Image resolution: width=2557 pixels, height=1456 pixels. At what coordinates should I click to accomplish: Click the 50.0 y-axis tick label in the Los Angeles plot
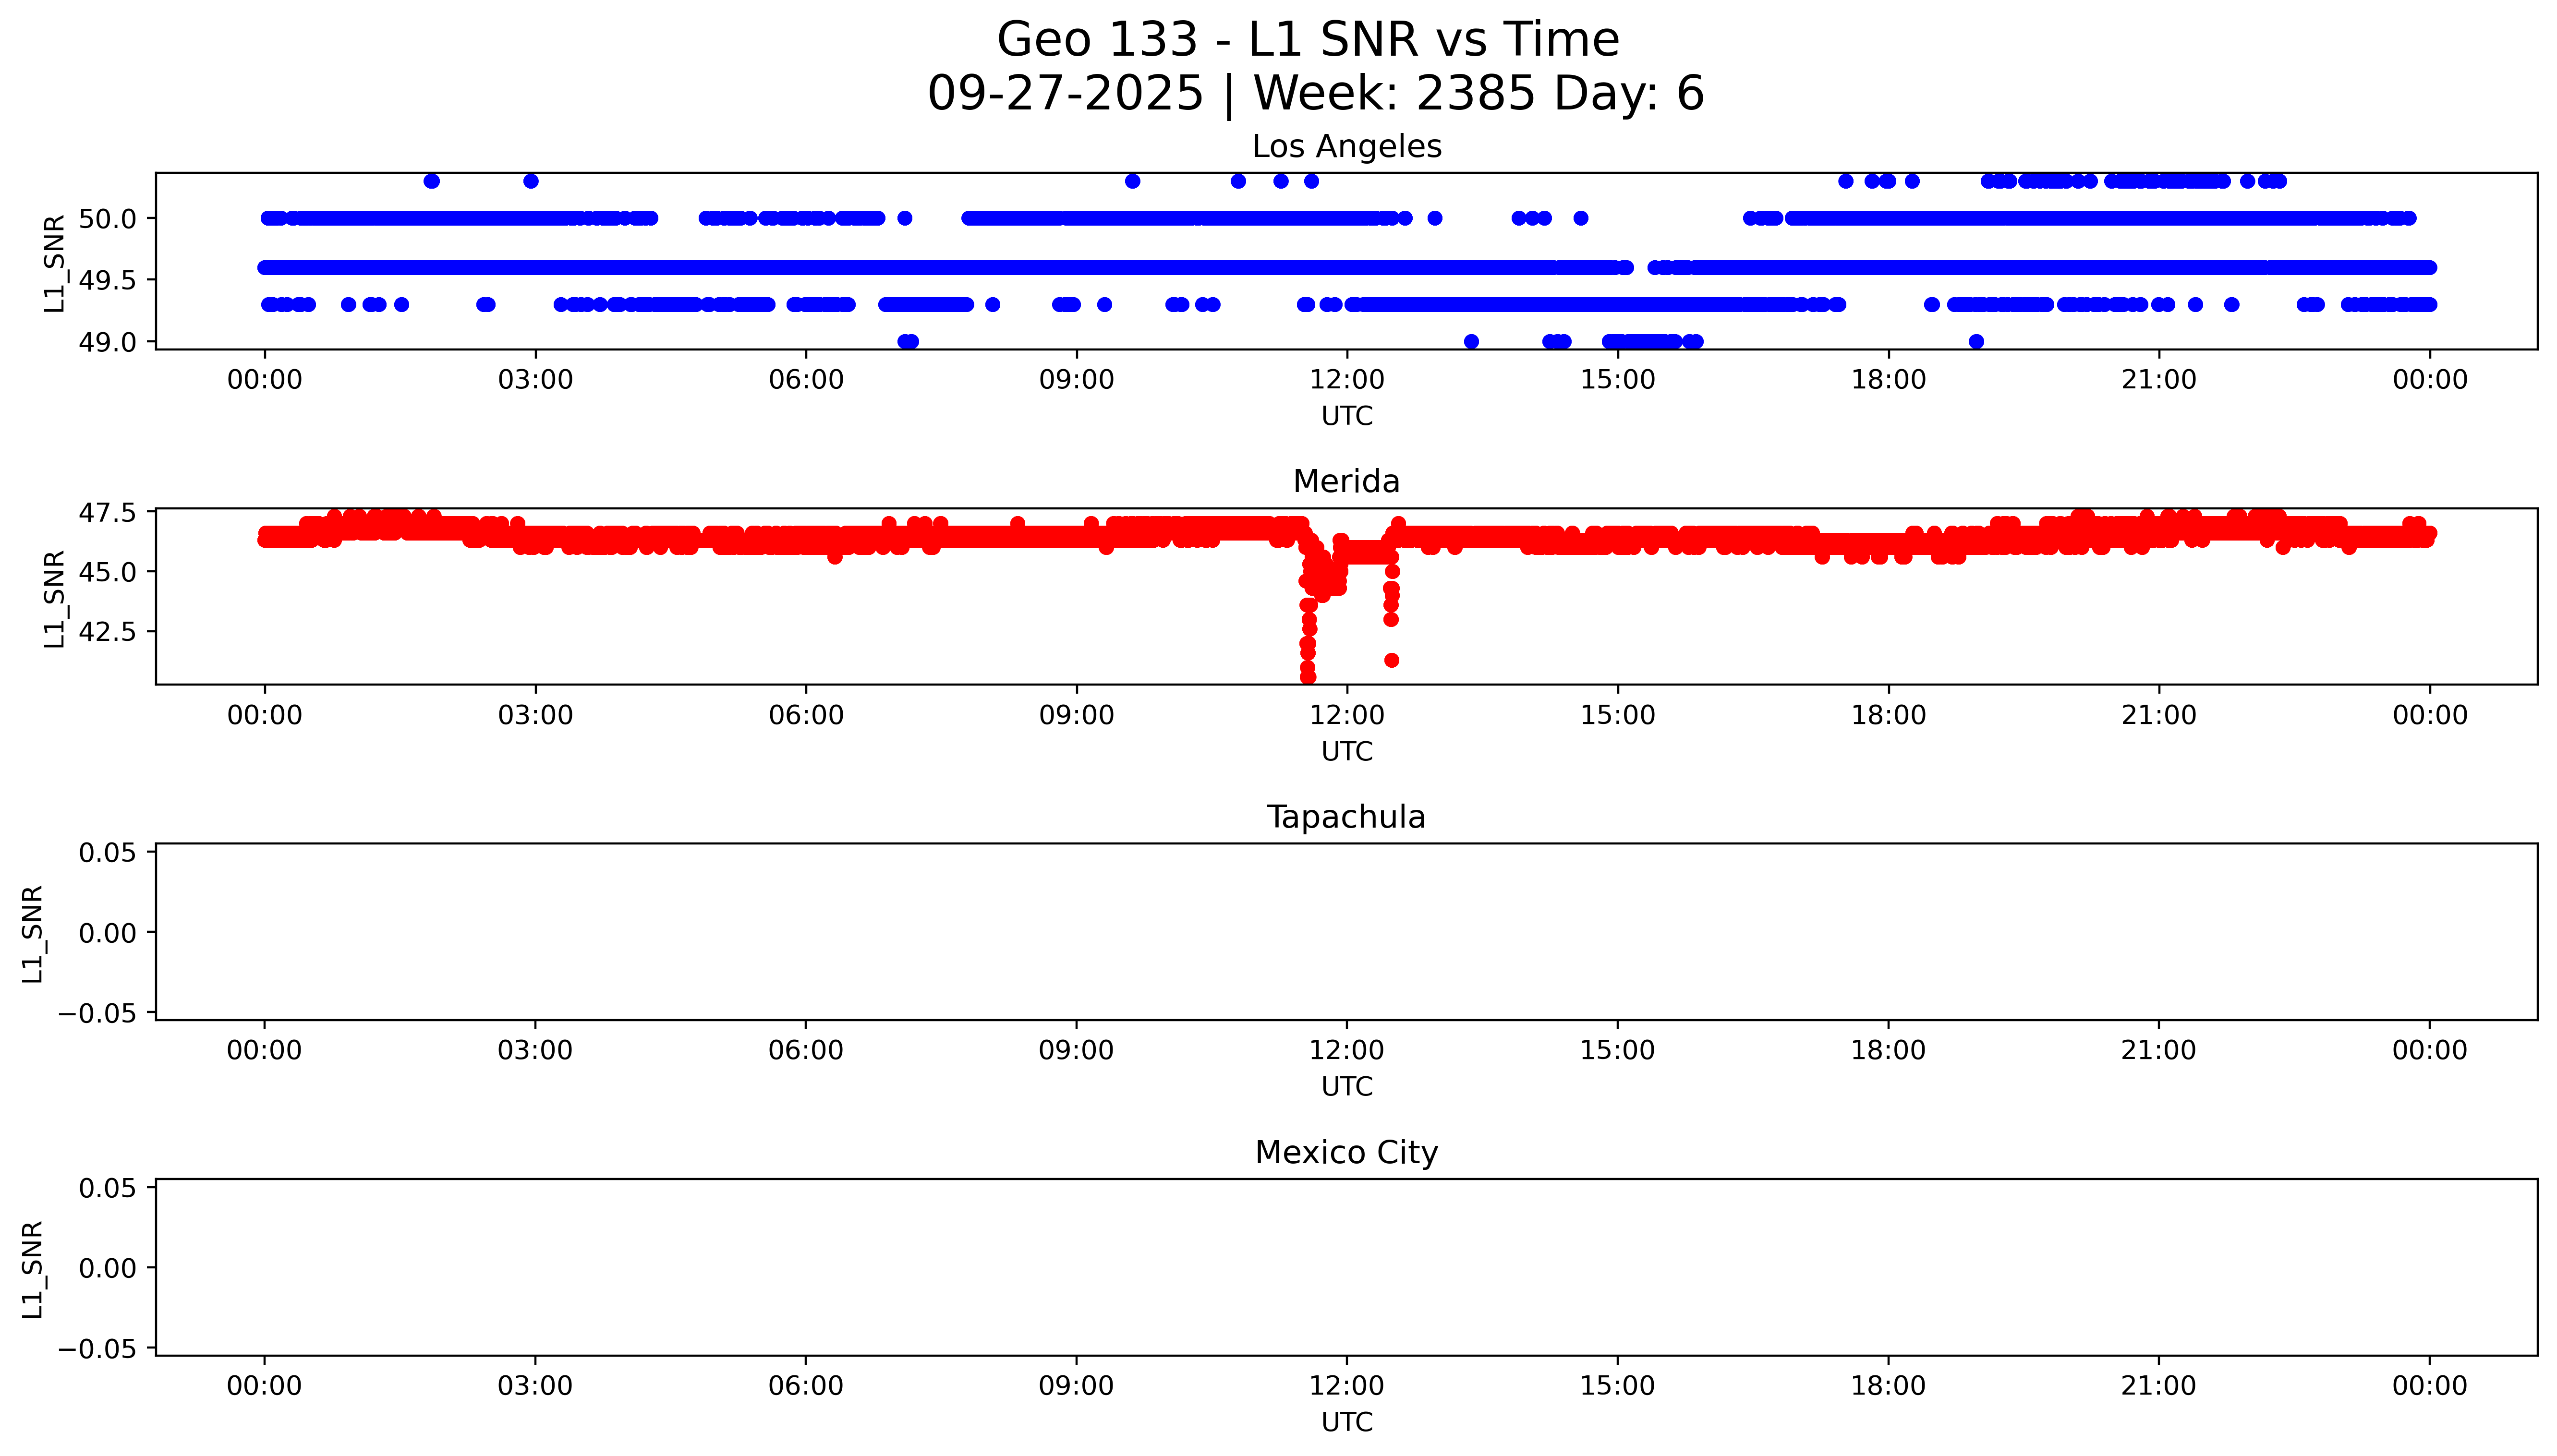point(107,218)
